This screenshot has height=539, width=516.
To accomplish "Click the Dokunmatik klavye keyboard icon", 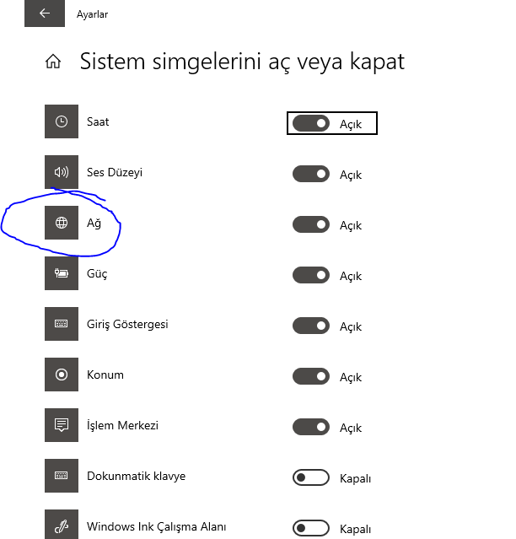I will tap(61, 477).
